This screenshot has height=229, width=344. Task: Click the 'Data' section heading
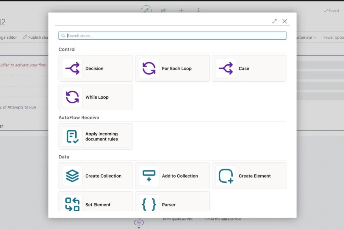[64, 157]
